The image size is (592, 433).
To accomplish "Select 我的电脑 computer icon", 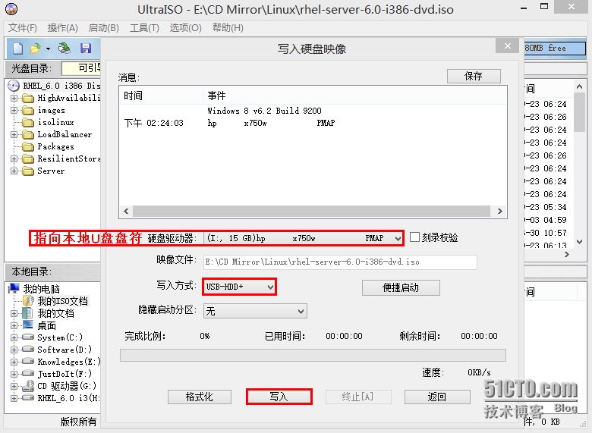I will pyautogui.click(x=14, y=289).
